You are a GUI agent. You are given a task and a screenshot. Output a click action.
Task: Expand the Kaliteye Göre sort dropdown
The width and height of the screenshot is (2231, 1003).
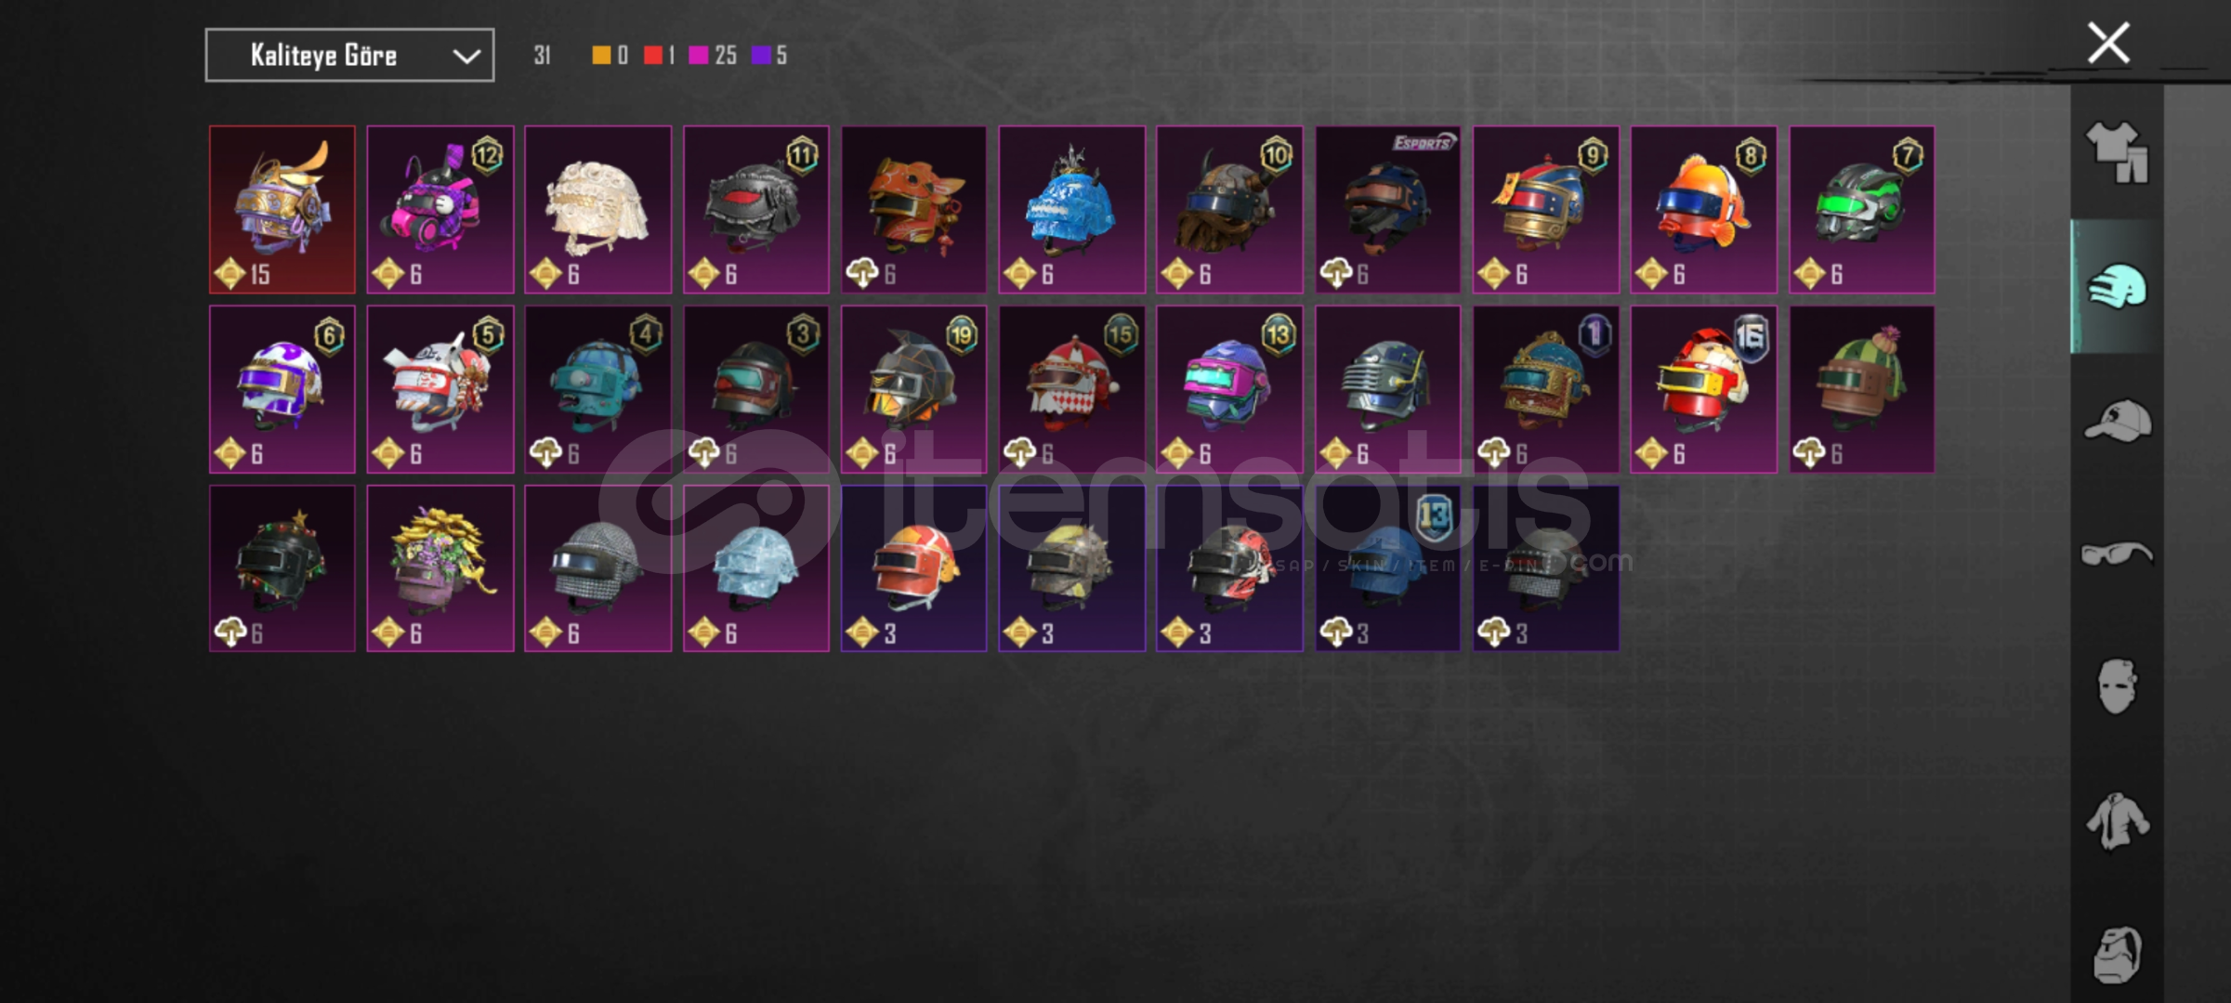(x=349, y=56)
